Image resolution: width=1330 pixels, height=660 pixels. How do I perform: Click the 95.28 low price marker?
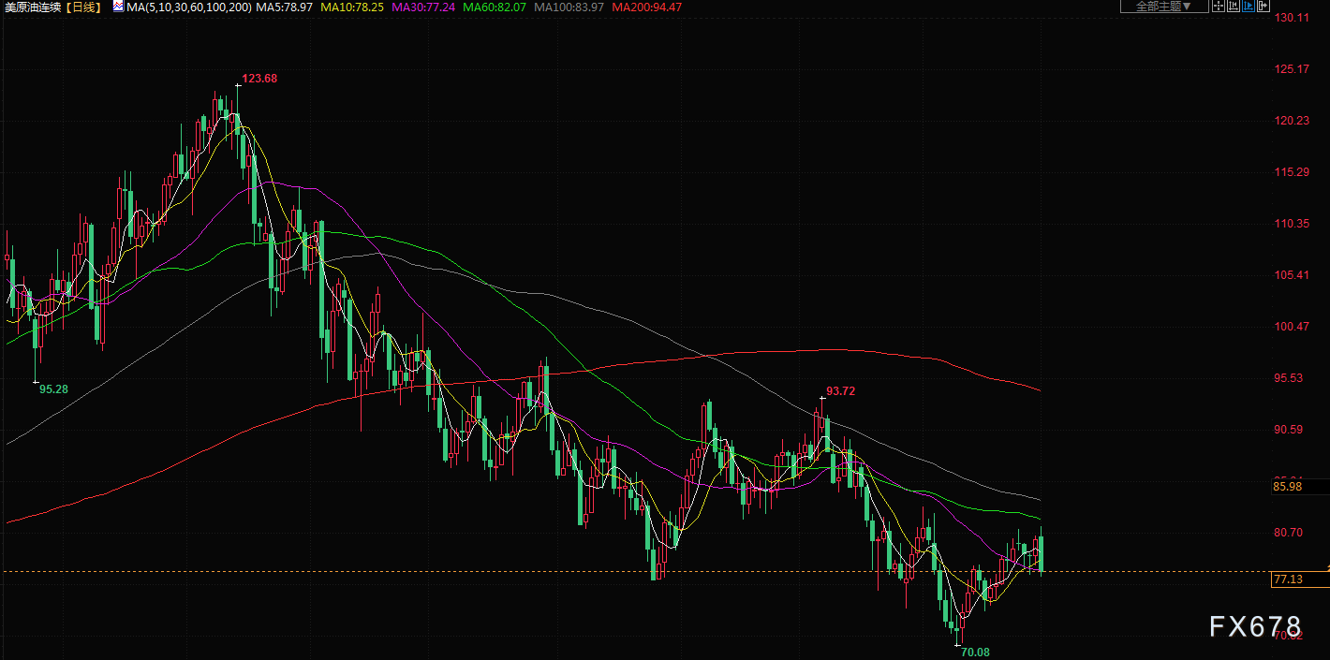[x=53, y=389]
